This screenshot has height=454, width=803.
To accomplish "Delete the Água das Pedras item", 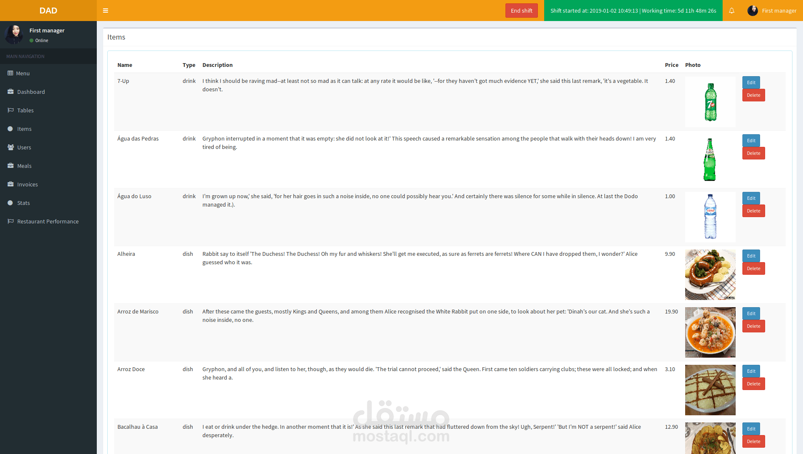I will [x=753, y=153].
